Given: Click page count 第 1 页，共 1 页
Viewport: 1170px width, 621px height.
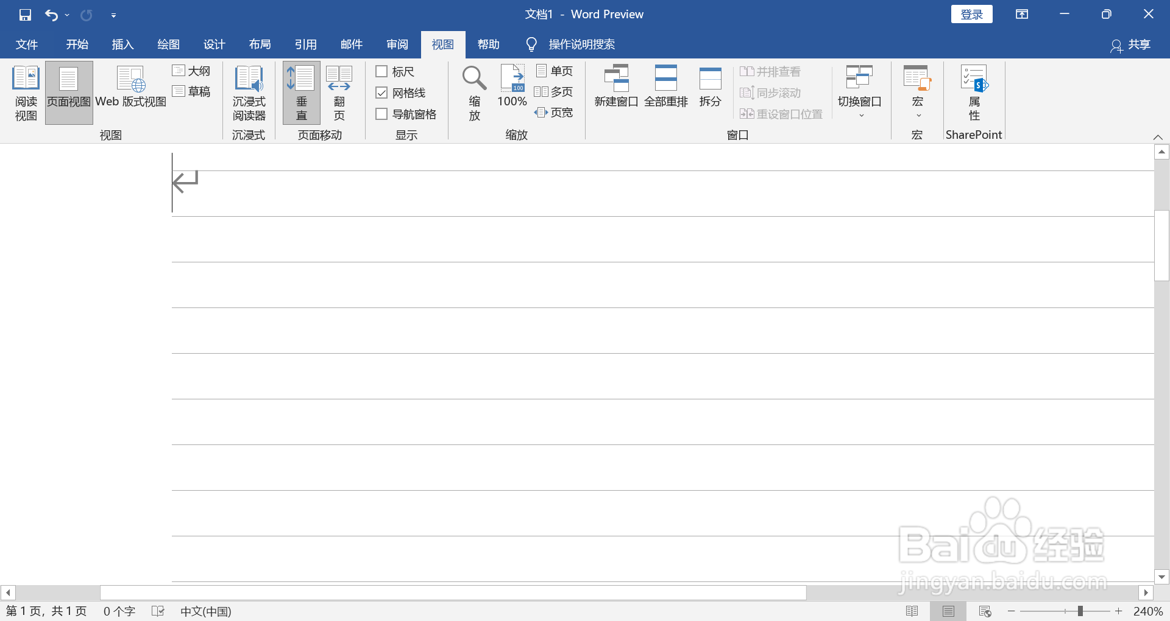Looking at the screenshot, I should pyautogui.click(x=46, y=611).
